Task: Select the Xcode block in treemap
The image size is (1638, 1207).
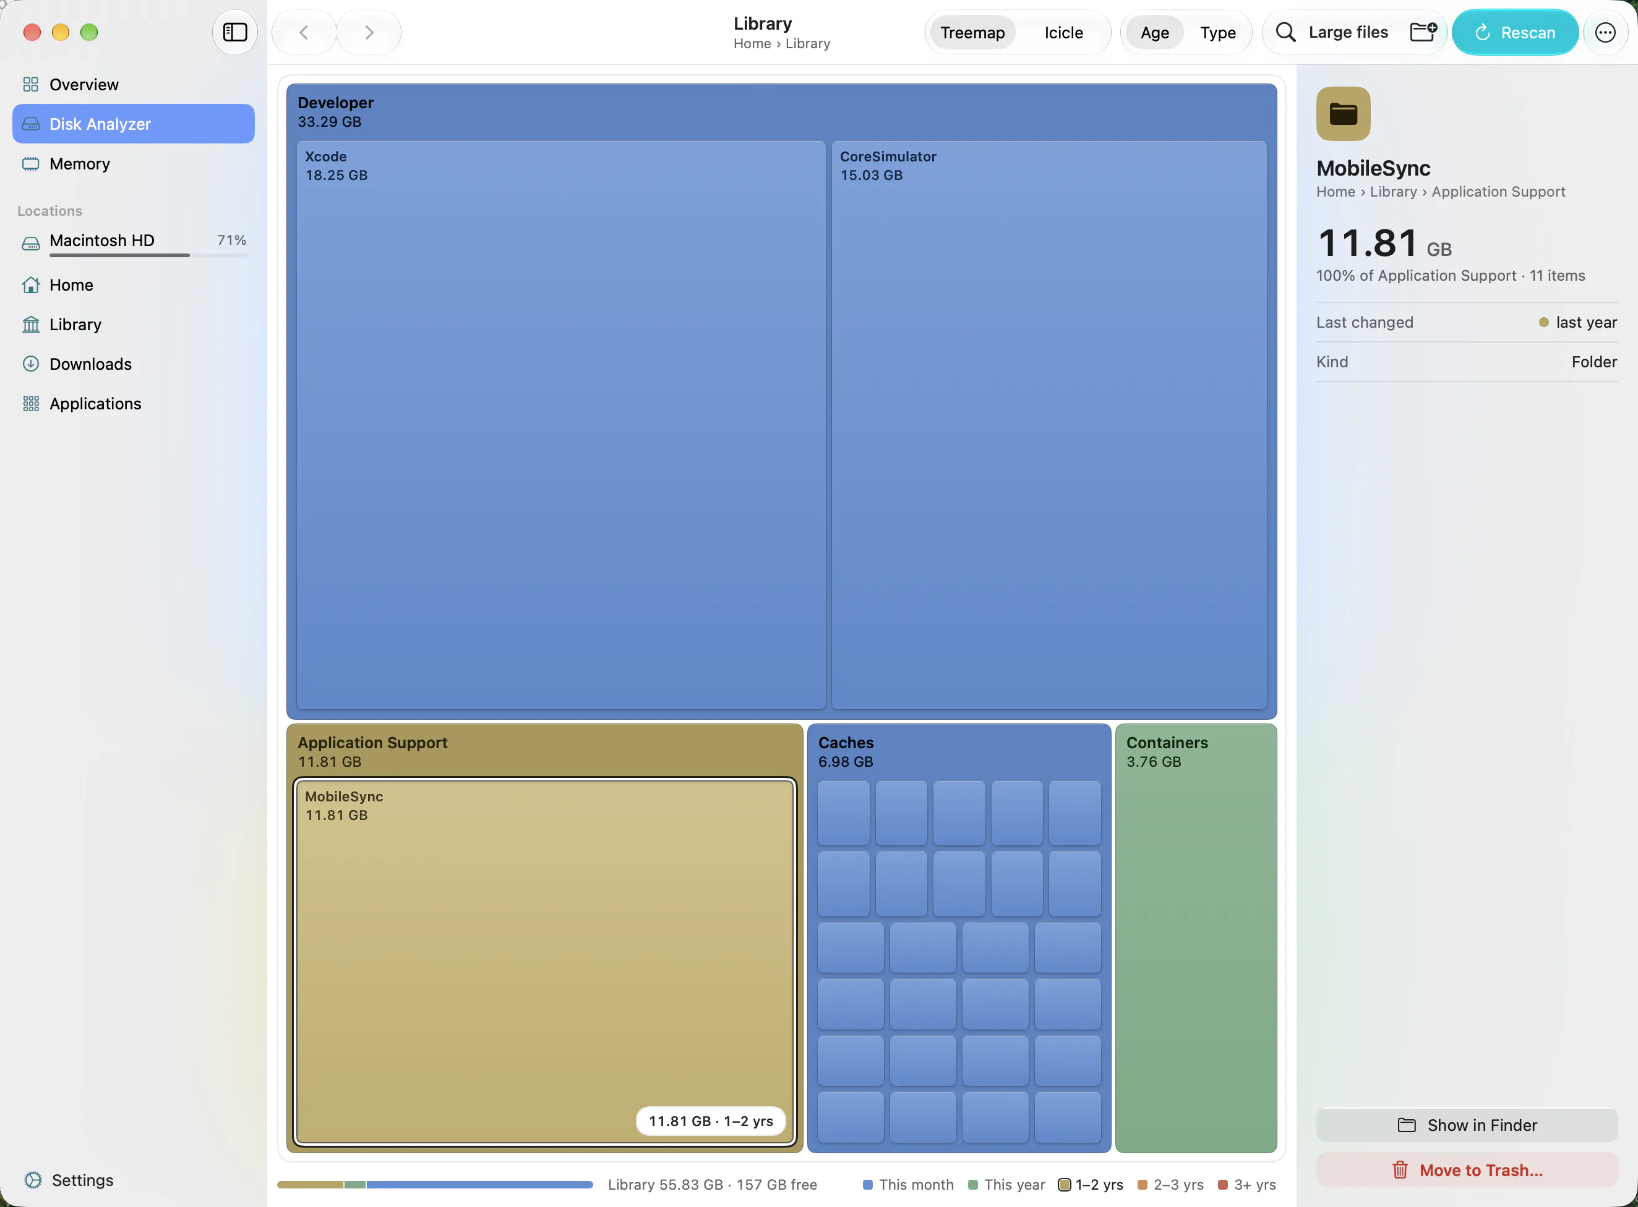Action: click(x=560, y=425)
